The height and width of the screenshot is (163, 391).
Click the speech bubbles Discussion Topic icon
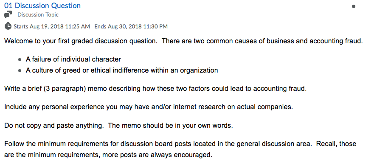(8, 14)
